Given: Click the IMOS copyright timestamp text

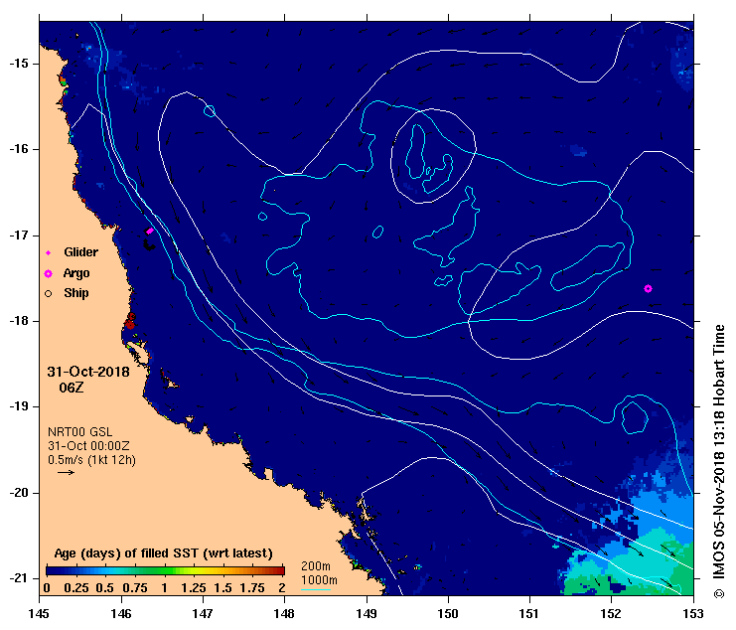Looking at the screenshot, I should click(719, 461).
